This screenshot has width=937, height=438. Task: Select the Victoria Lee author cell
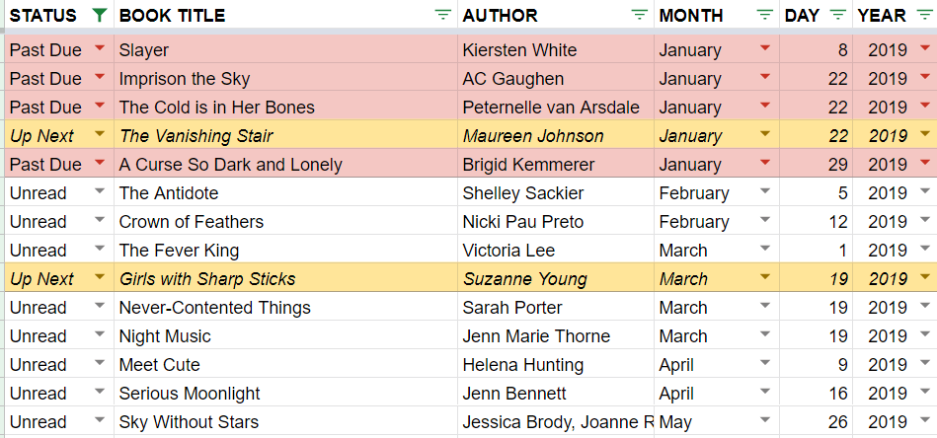click(x=556, y=250)
